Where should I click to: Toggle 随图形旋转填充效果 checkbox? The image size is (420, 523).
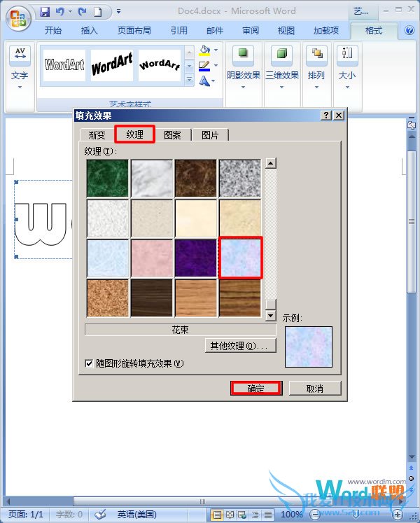(x=89, y=363)
